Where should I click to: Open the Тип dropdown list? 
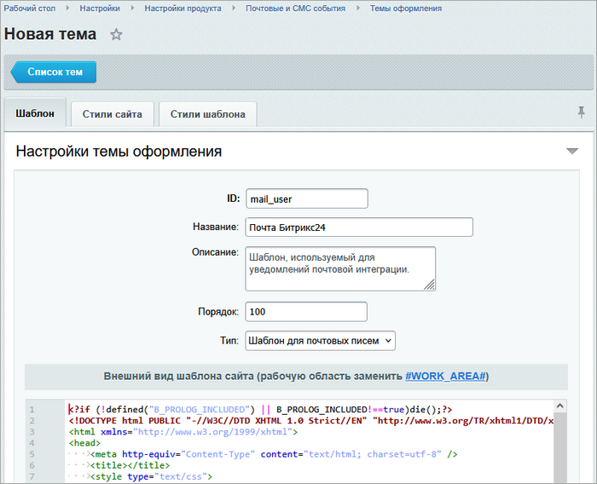(x=320, y=341)
